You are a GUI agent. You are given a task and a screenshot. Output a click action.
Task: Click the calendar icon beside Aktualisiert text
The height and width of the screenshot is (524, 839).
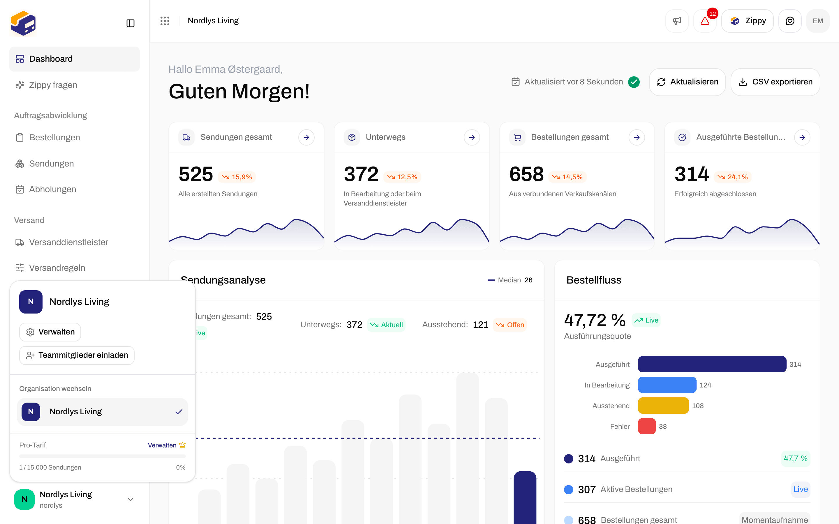pyautogui.click(x=516, y=82)
